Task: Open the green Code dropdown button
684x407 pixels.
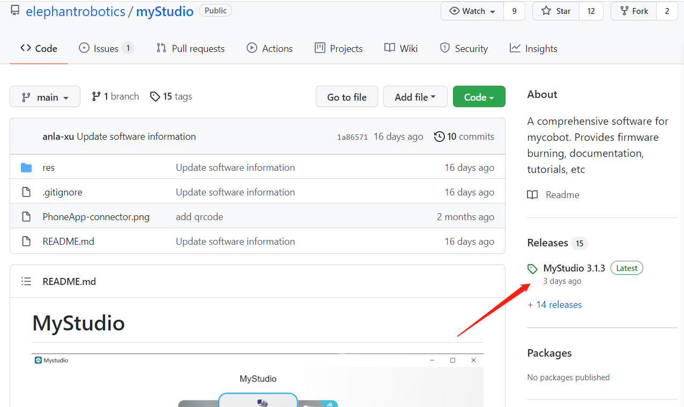Action: [x=479, y=97]
